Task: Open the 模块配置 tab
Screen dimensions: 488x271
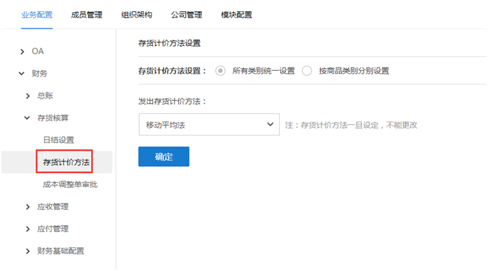Action: coord(236,15)
